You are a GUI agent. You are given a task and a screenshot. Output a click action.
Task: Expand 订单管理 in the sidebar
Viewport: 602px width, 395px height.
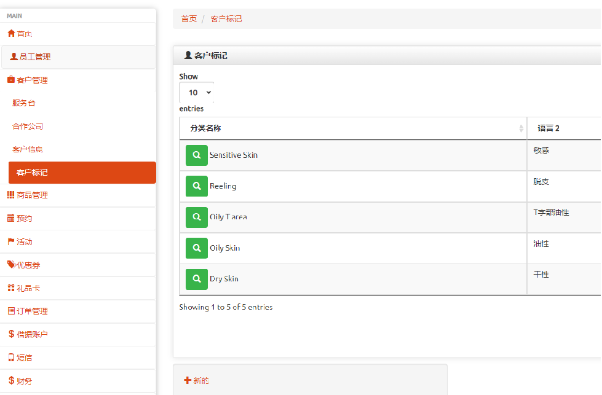click(x=78, y=311)
